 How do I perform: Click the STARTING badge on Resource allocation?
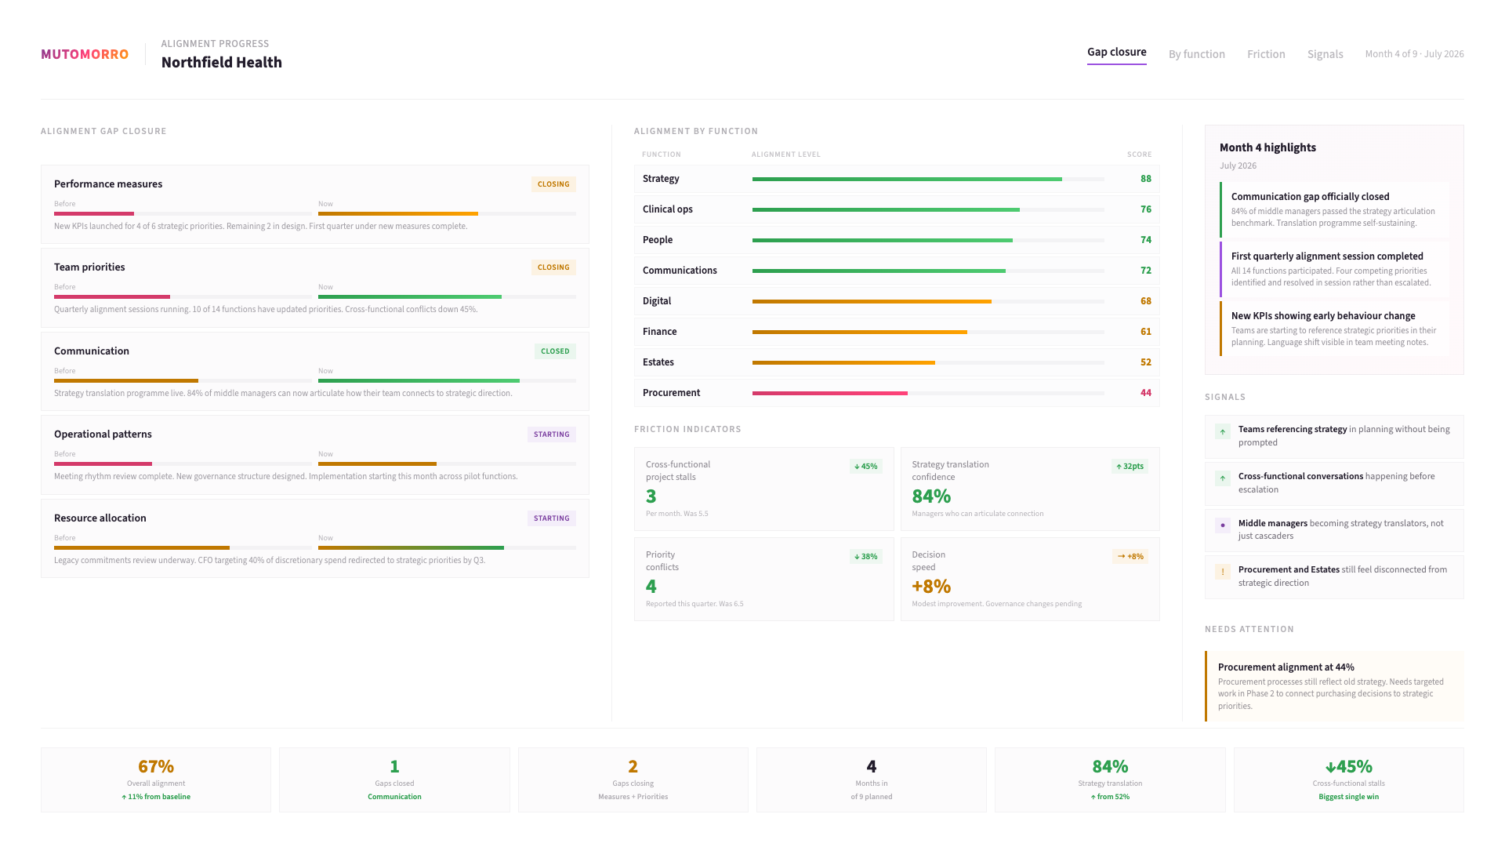point(551,518)
